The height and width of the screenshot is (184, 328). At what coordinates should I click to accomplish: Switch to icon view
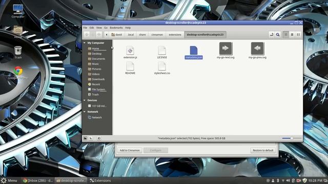point(286,35)
